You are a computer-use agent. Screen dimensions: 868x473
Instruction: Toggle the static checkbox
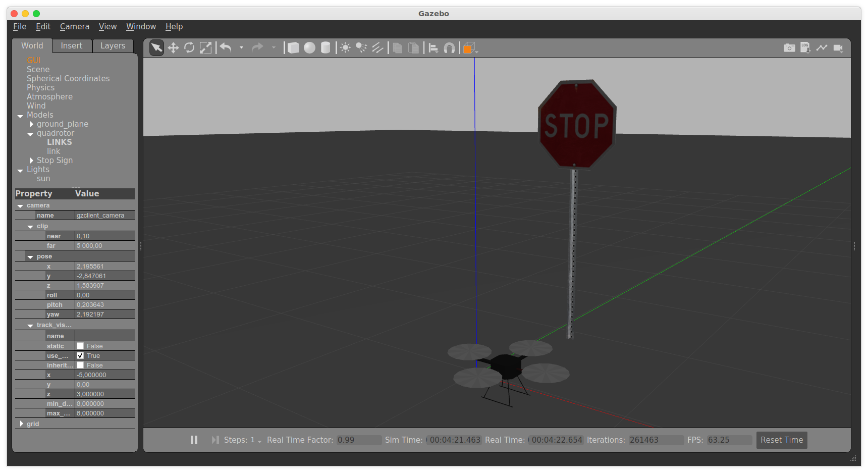(80, 346)
